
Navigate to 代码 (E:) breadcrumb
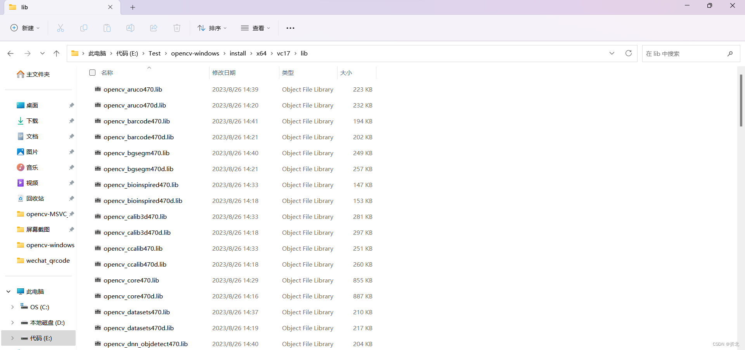pos(127,54)
